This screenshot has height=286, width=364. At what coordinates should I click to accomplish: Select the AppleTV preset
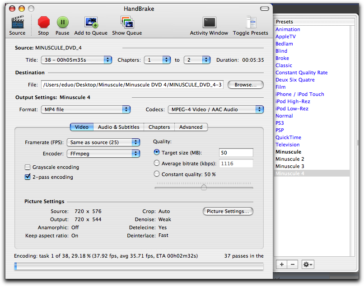point(312,36)
